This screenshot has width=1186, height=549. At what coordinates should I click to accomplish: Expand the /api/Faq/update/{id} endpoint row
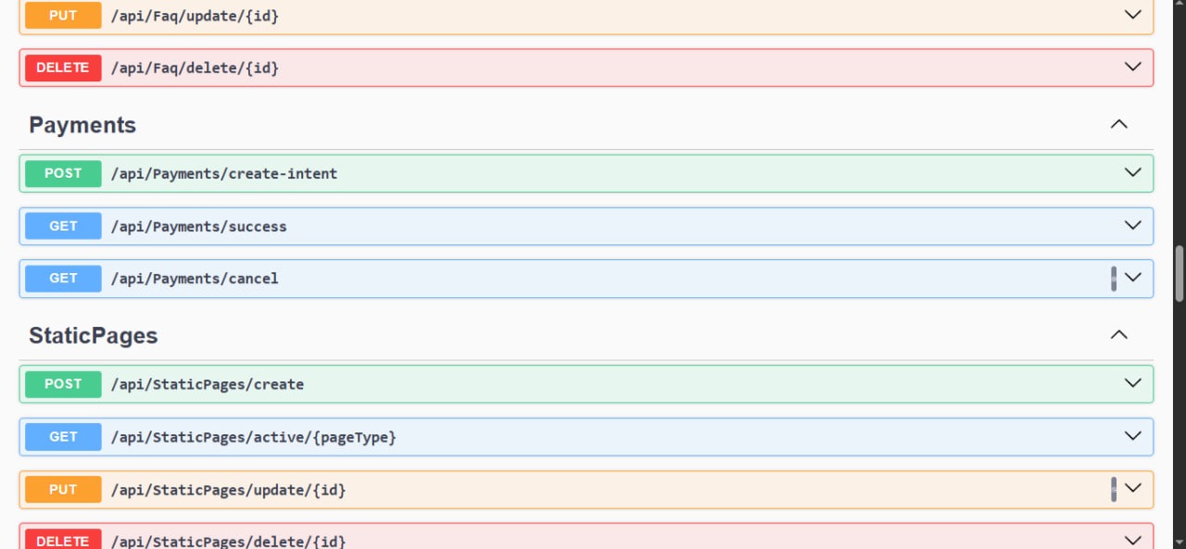[x=1131, y=15]
